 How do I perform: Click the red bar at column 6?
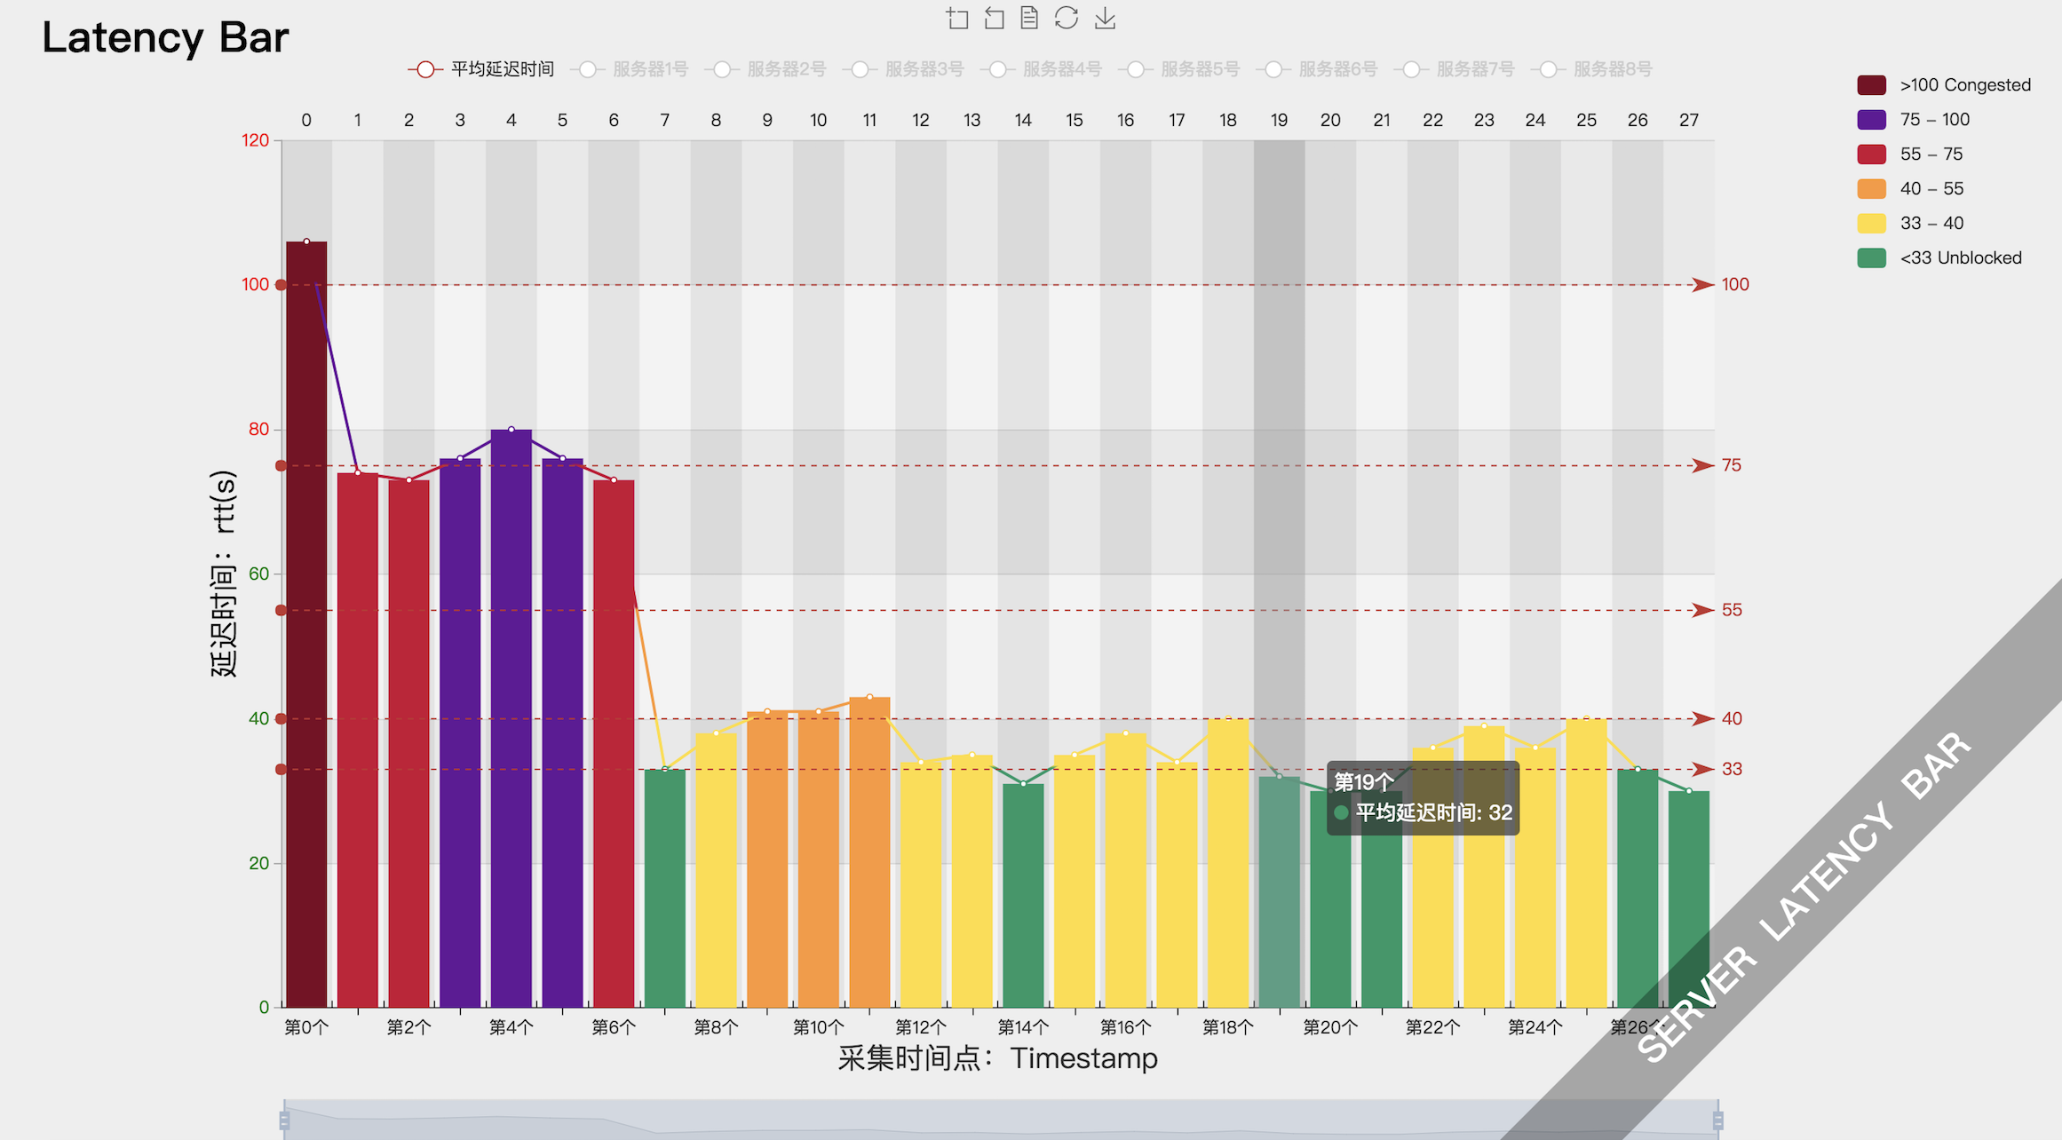click(x=614, y=744)
